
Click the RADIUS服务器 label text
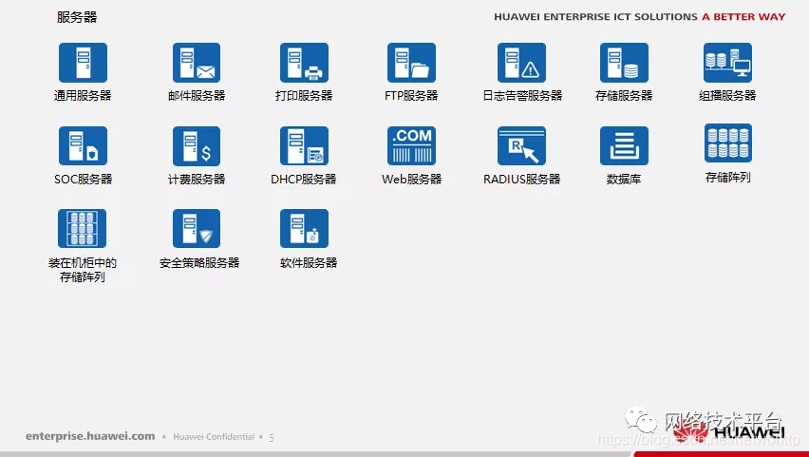[521, 180]
